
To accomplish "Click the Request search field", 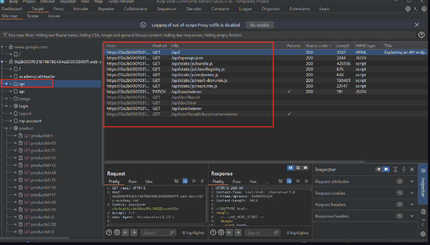I will pos(158,233).
